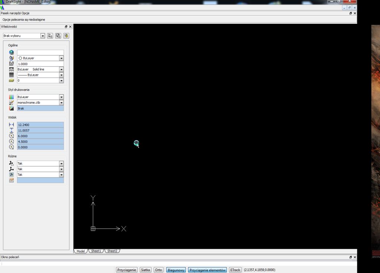This screenshot has height=273, width=380.
Task: Switch to the Model tab
Action: tap(81, 251)
